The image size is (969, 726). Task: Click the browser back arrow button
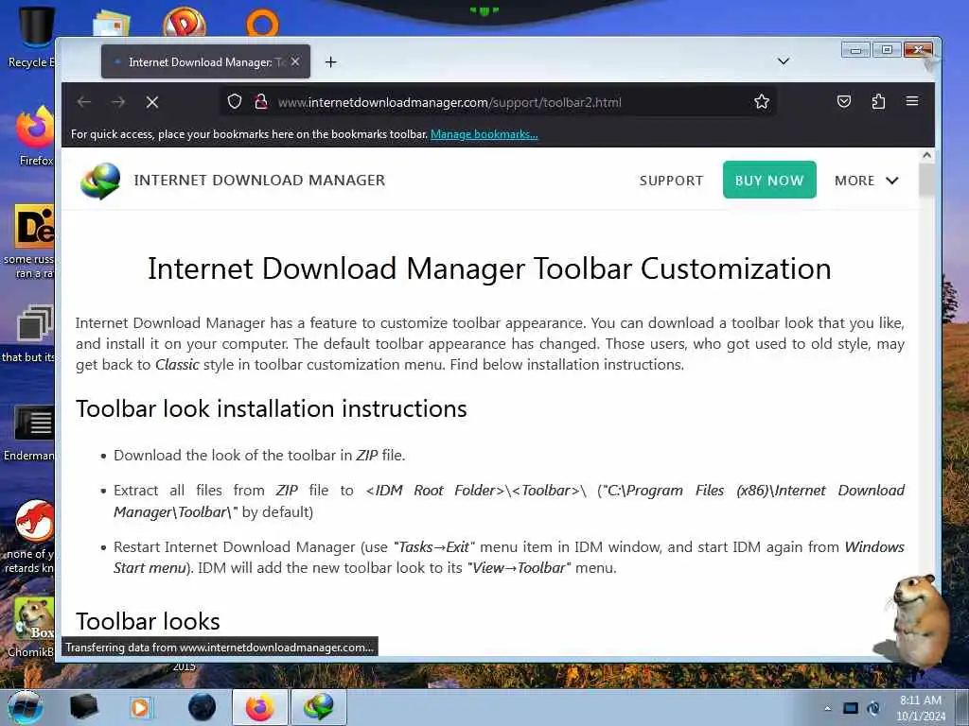[84, 102]
